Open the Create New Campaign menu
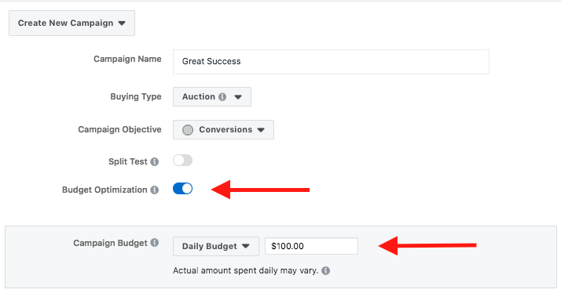 point(72,24)
